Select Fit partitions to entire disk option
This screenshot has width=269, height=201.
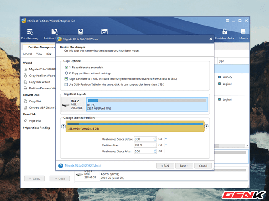(66, 68)
